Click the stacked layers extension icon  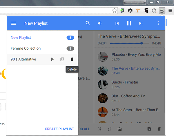130,11
